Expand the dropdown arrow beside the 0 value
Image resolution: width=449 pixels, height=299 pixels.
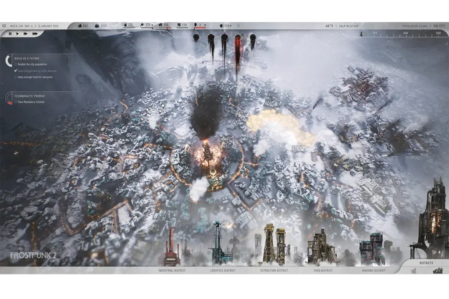point(205,25)
